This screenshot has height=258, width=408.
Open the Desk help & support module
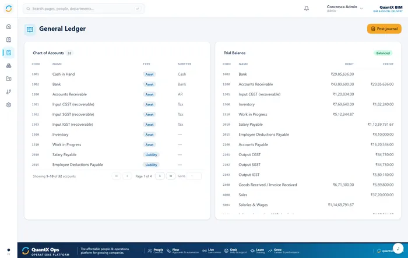235,250
